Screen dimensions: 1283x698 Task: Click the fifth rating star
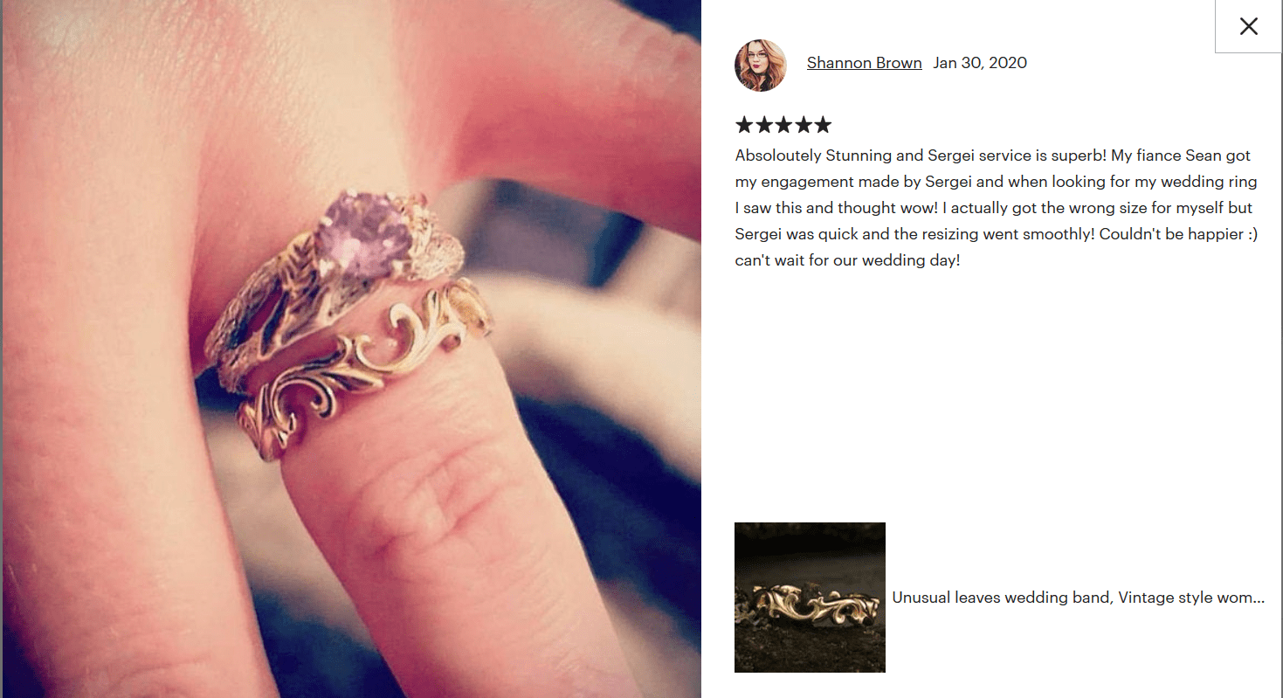coord(822,125)
